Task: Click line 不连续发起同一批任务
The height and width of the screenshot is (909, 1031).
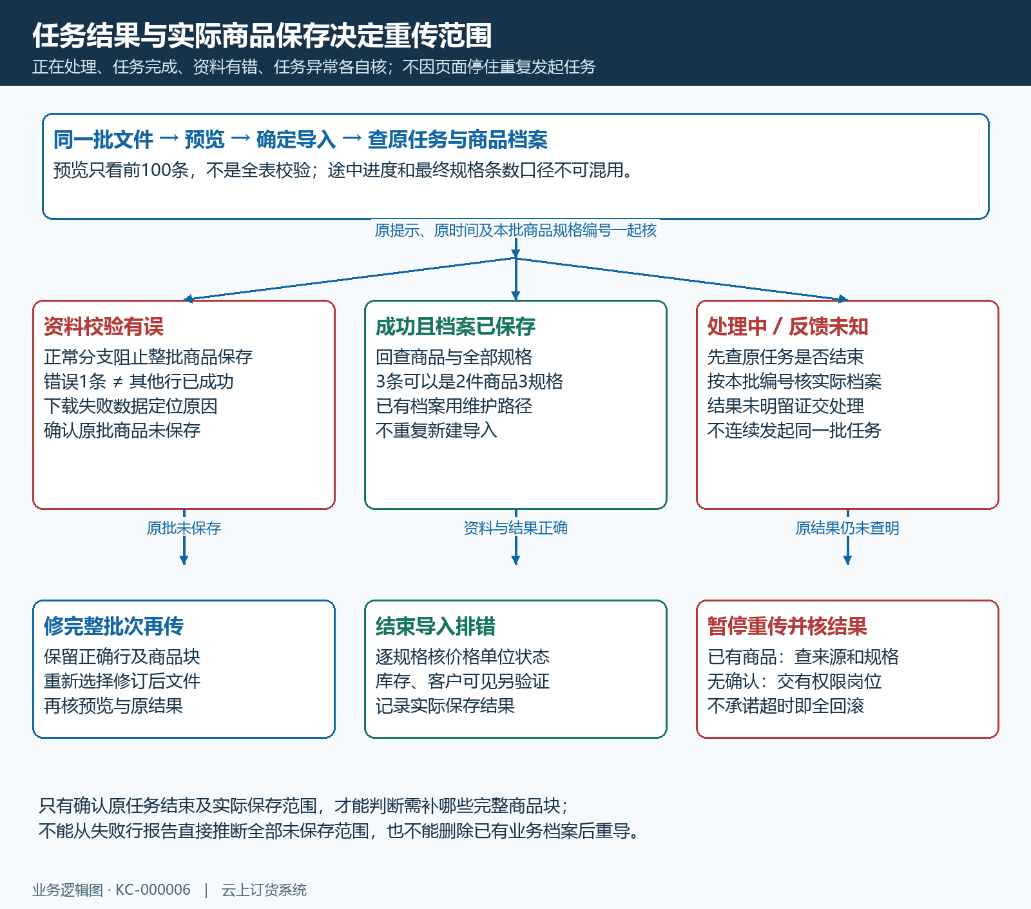Action: (x=795, y=431)
